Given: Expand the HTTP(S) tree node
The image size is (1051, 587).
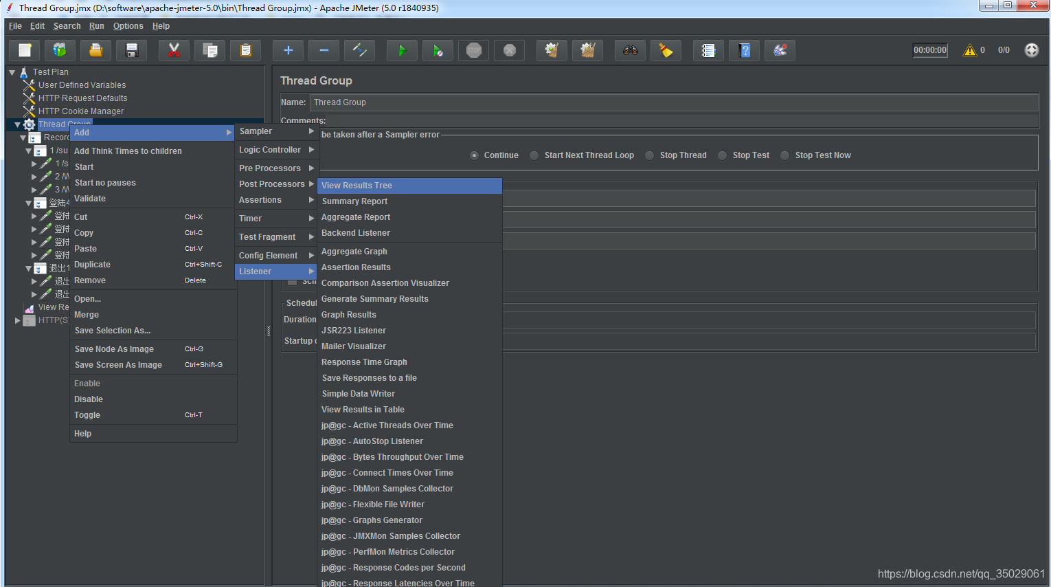Looking at the screenshot, I should pos(18,320).
